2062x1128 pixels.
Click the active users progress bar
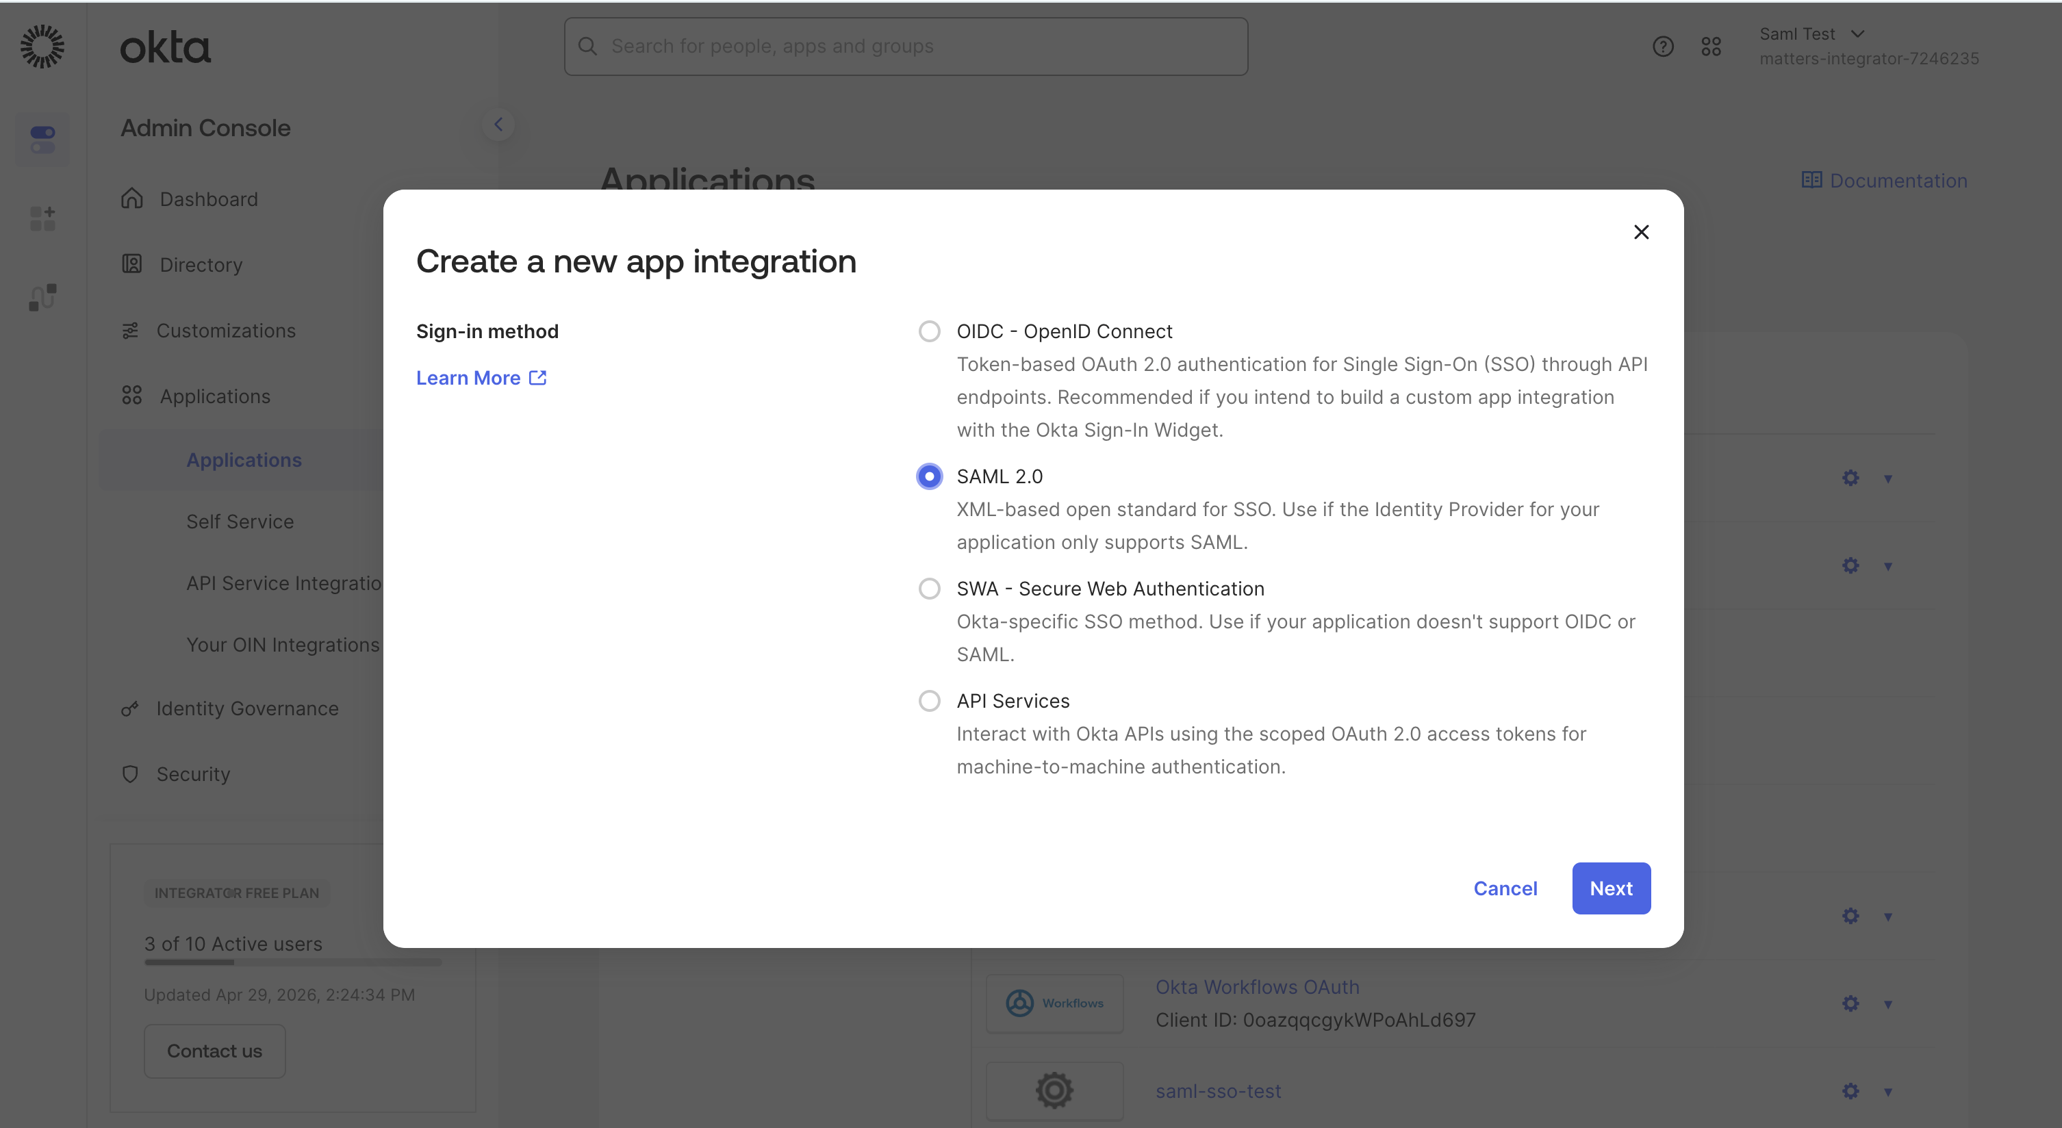[x=293, y=962]
